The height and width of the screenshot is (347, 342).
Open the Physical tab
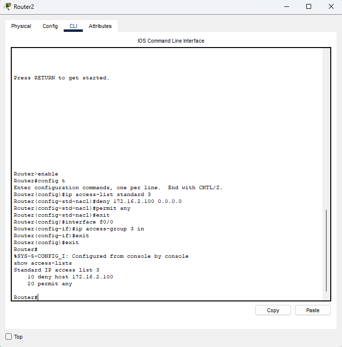21,26
